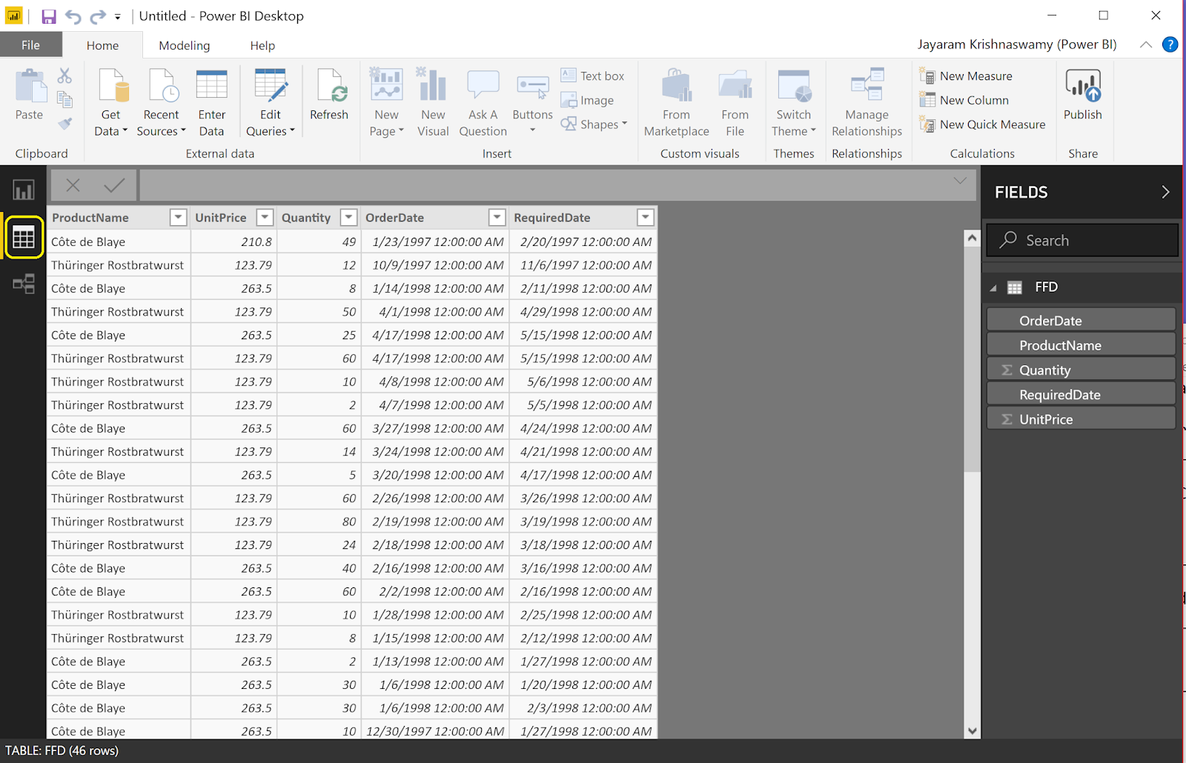Image resolution: width=1186 pixels, height=763 pixels.
Task: Collapse the FFD table in Fields pane
Action: pyautogui.click(x=994, y=287)
